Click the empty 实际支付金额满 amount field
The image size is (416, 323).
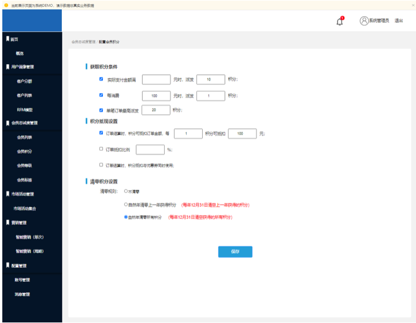[x=156, y=79]
